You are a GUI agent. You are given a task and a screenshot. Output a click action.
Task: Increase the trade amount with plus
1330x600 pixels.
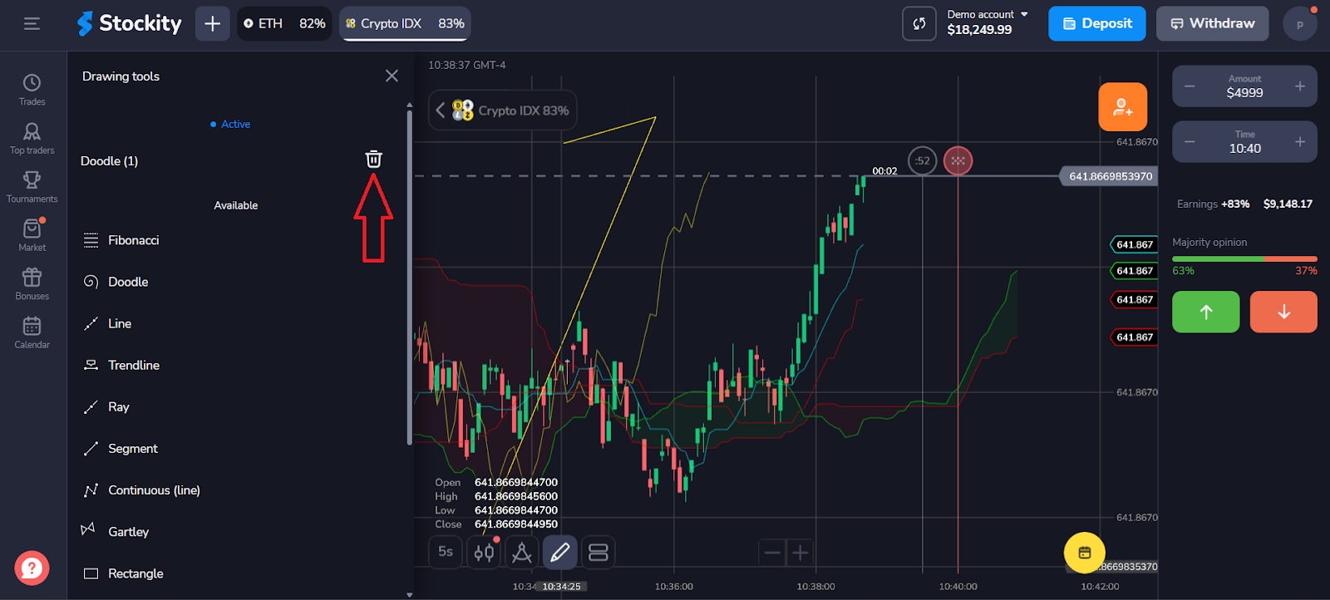coord(1300,86)
